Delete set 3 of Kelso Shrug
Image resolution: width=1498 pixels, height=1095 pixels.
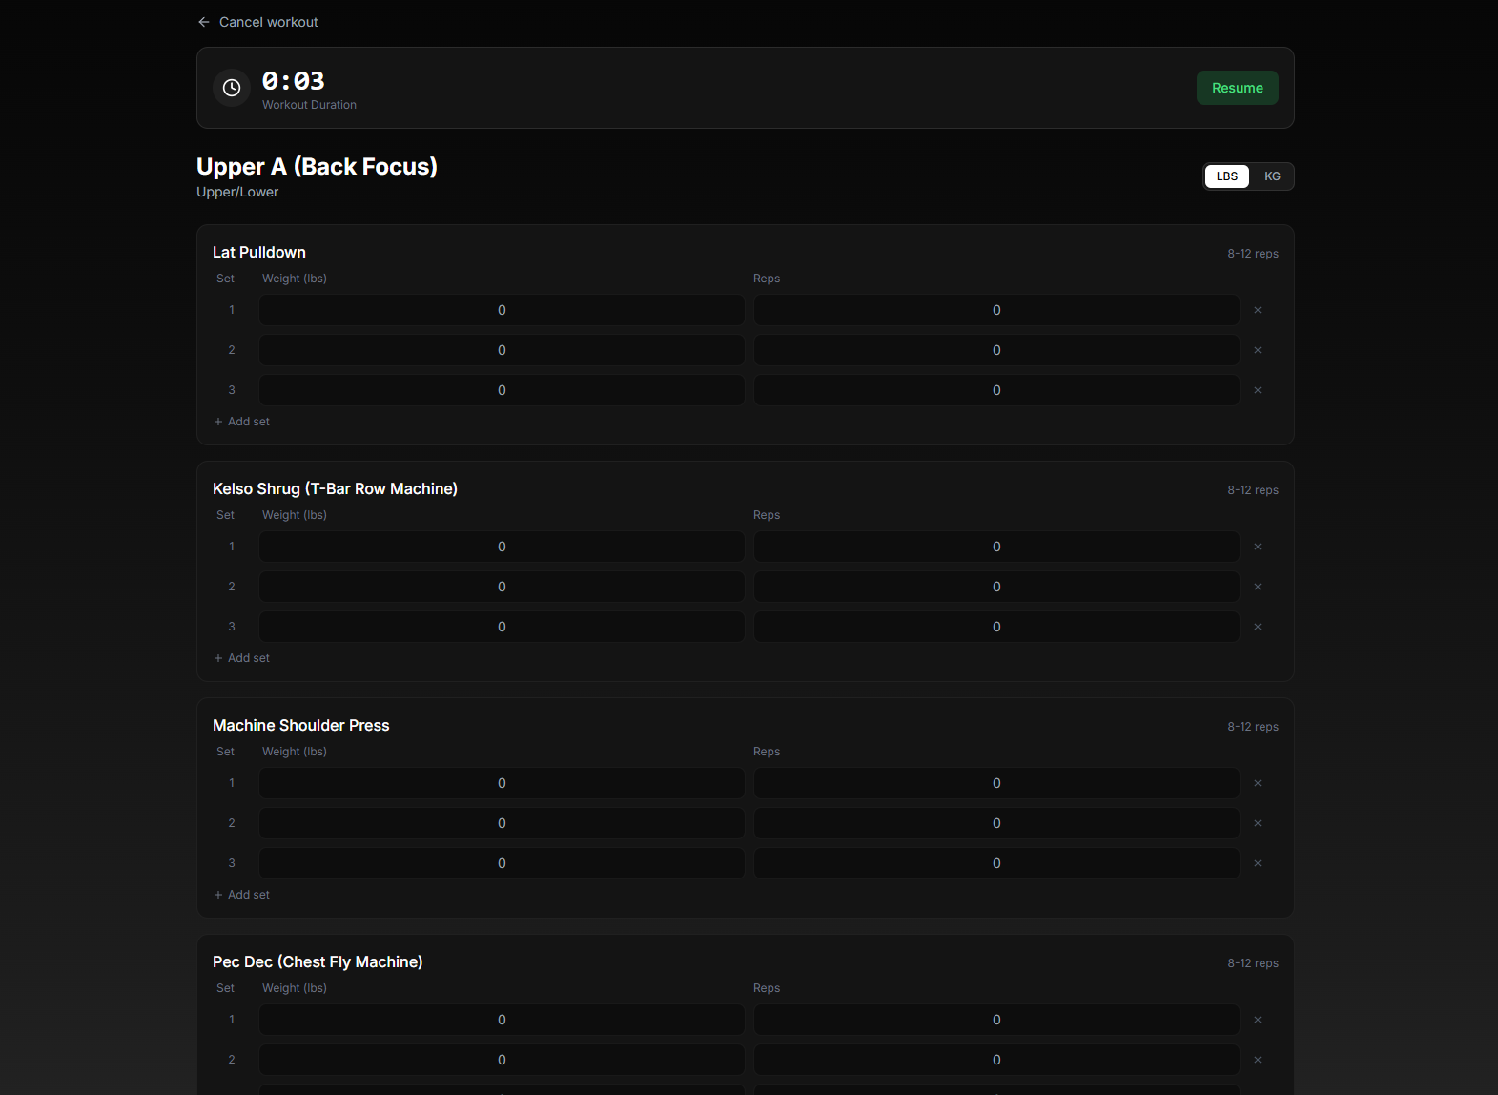click(1258, 627)
